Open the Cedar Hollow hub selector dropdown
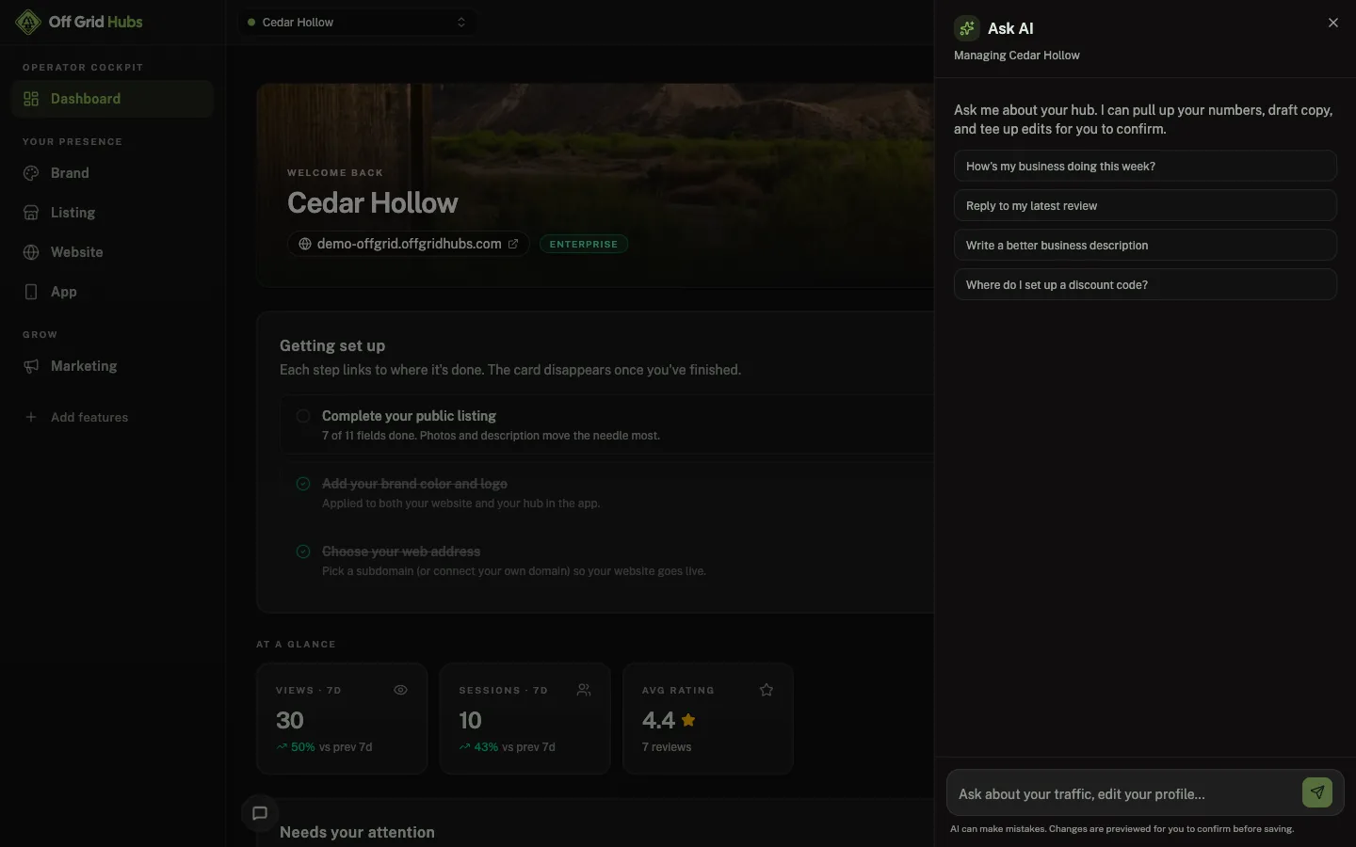The width and height of the screenshot is (1356, 847). [357, 23]
